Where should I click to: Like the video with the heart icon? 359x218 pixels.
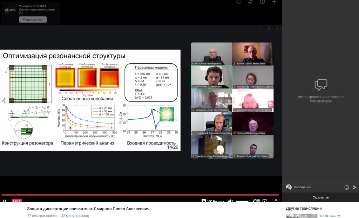pos(239,2)
